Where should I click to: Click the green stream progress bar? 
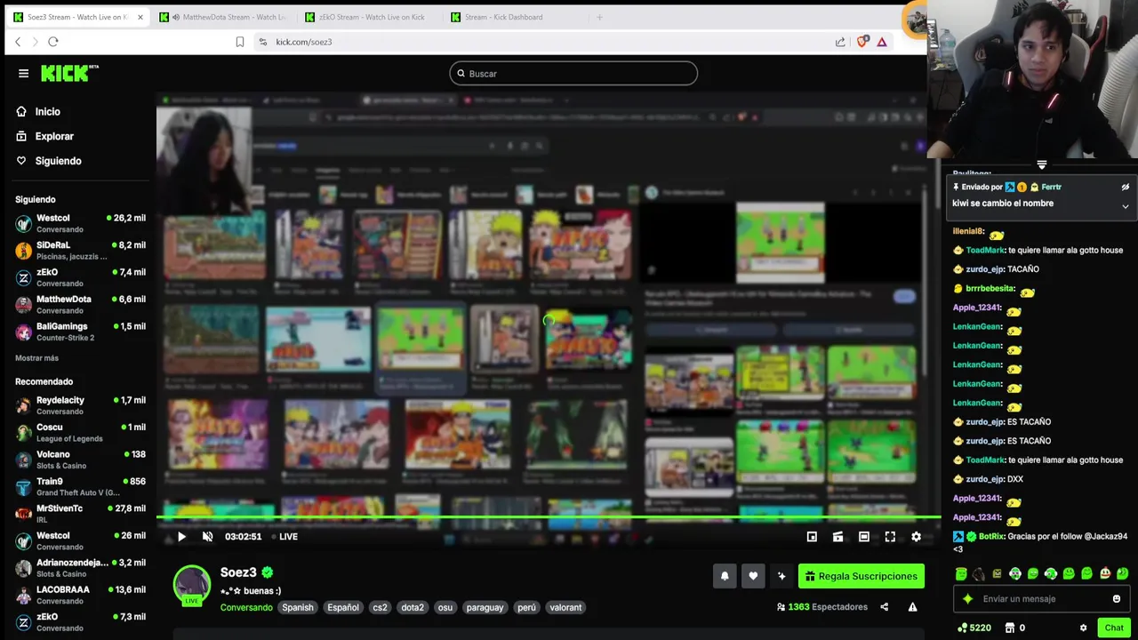coord(549,517)
